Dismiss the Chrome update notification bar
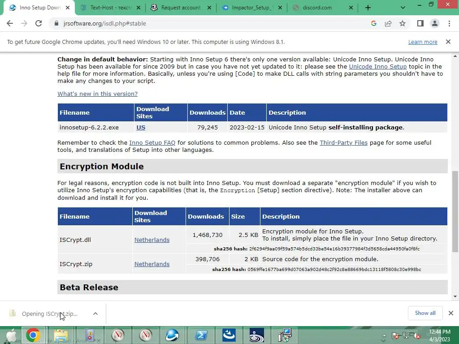Screen dimensions: 459x344 (x=448, y=42)
